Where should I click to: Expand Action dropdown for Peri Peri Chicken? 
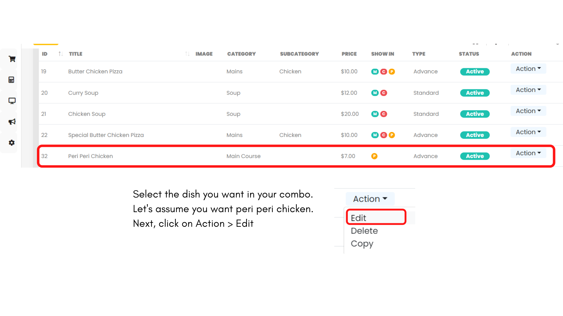pos(528,153)
